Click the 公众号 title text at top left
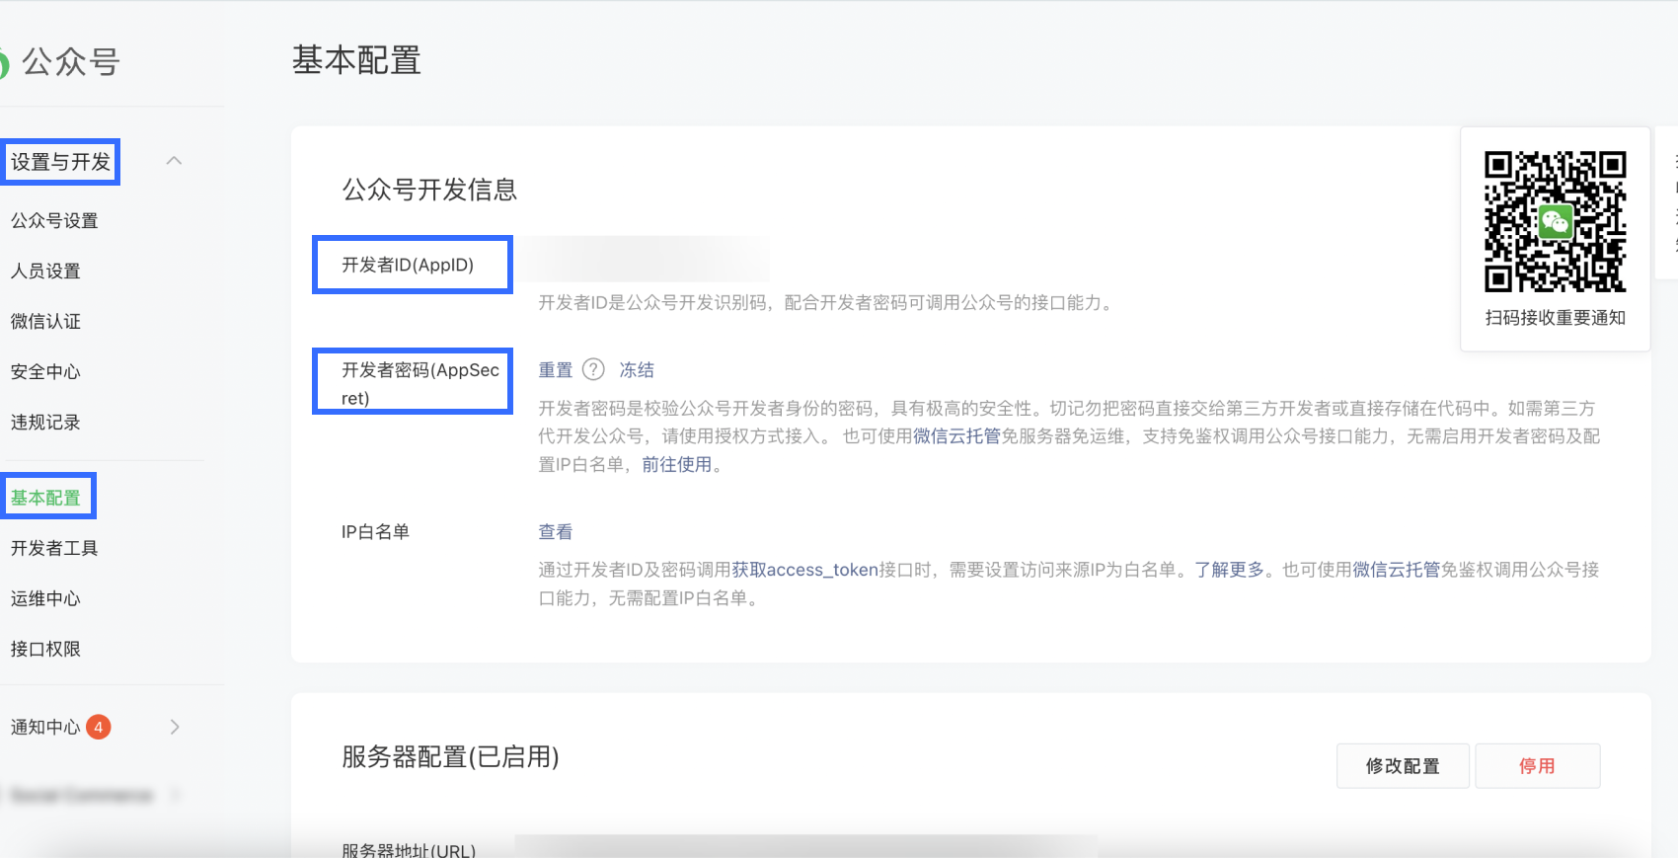 (x=71, y=62)
